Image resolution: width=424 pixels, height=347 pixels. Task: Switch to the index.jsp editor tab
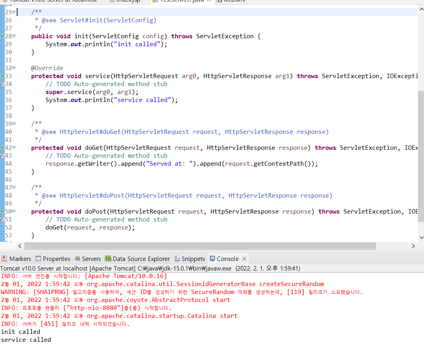126,1
